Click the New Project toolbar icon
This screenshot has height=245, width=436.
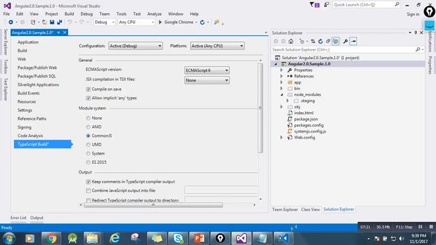[33, 22]
